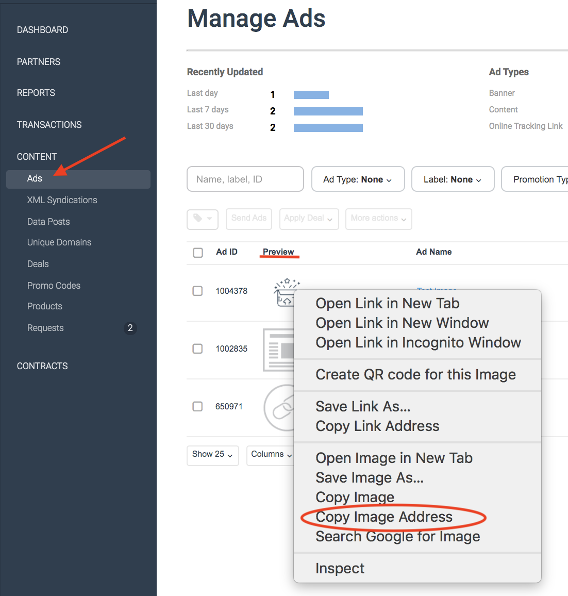Click the Requests count badge showing 2
568x596 pixels.
click(x=130, y=328)
